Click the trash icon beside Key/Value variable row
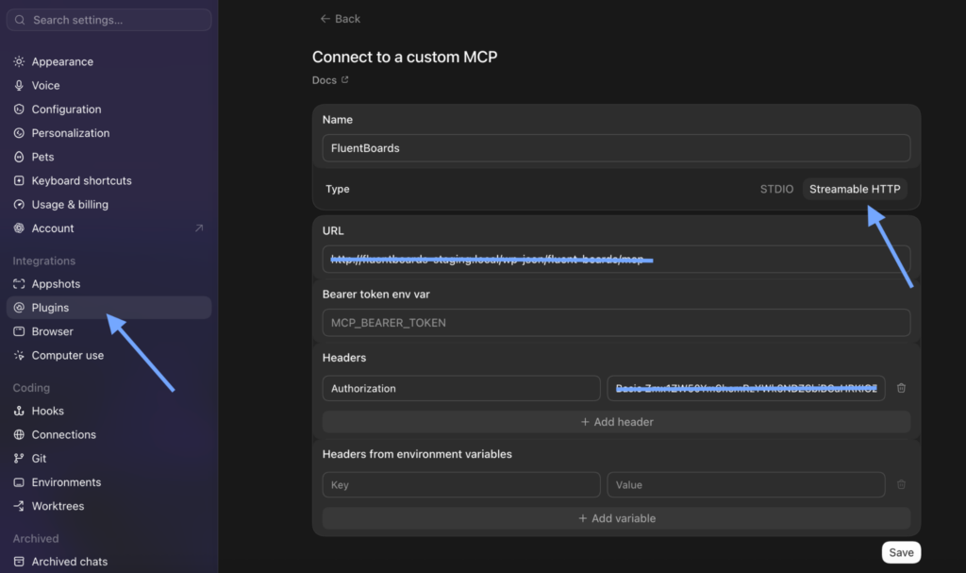Screen dimensions: 966x573 [x=901, y=485]
